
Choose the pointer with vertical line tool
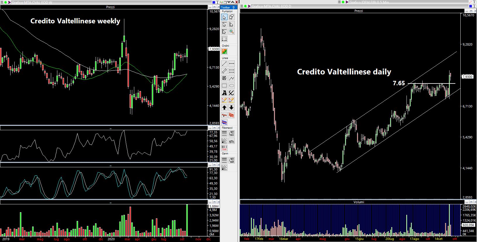[x=231, y=25]
